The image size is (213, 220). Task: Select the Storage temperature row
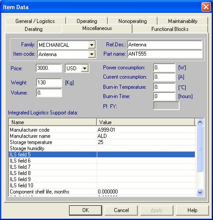[102, 142]
